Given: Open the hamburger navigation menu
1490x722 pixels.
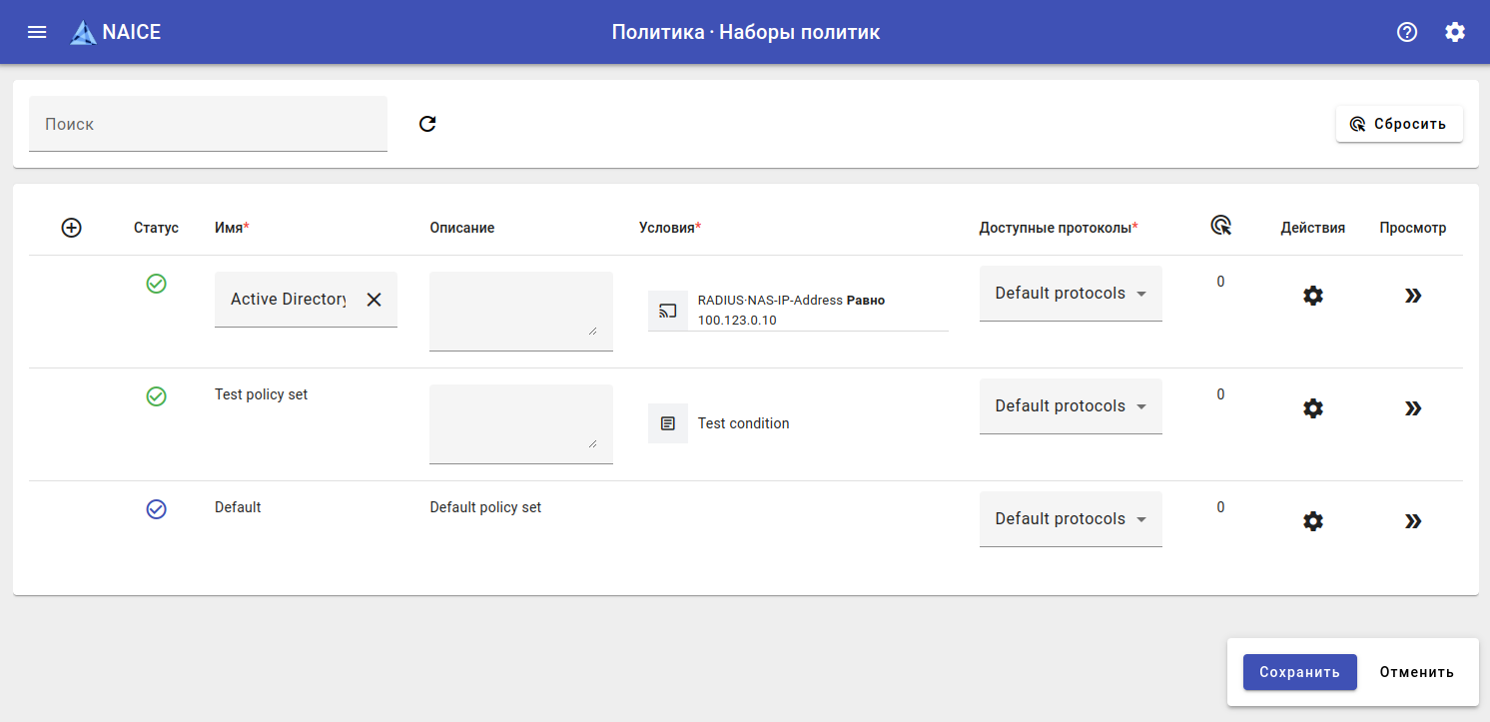Looking at the screenshot, I should pos(37,32).
